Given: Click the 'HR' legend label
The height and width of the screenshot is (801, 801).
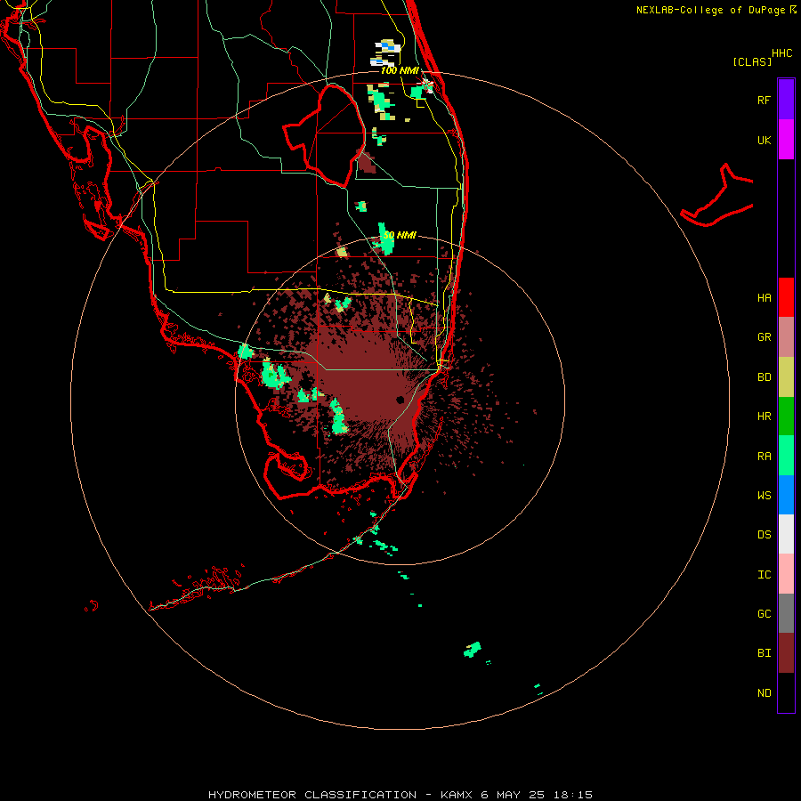Looking at the screenshot, I should click(764, 417).
